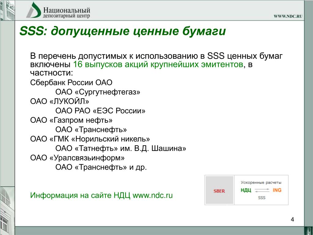The width and height of the screenshot is (313, 235).
Task: Click the green 'НДЦ' label in diagram
Action: 246,190
